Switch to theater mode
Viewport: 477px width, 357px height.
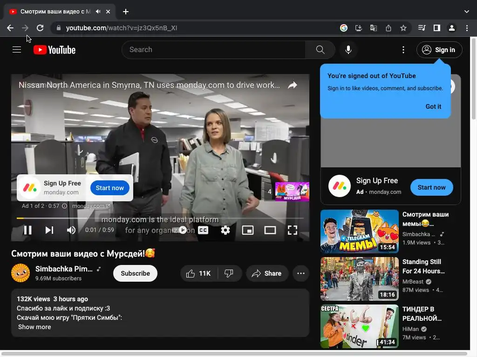[x=270, y=230]
